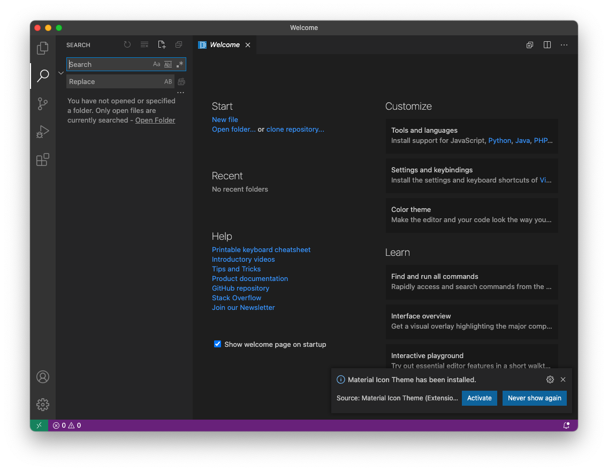Open notification settings gear icon
Viewport: 608px width, 471px height.
coord(550,379)
